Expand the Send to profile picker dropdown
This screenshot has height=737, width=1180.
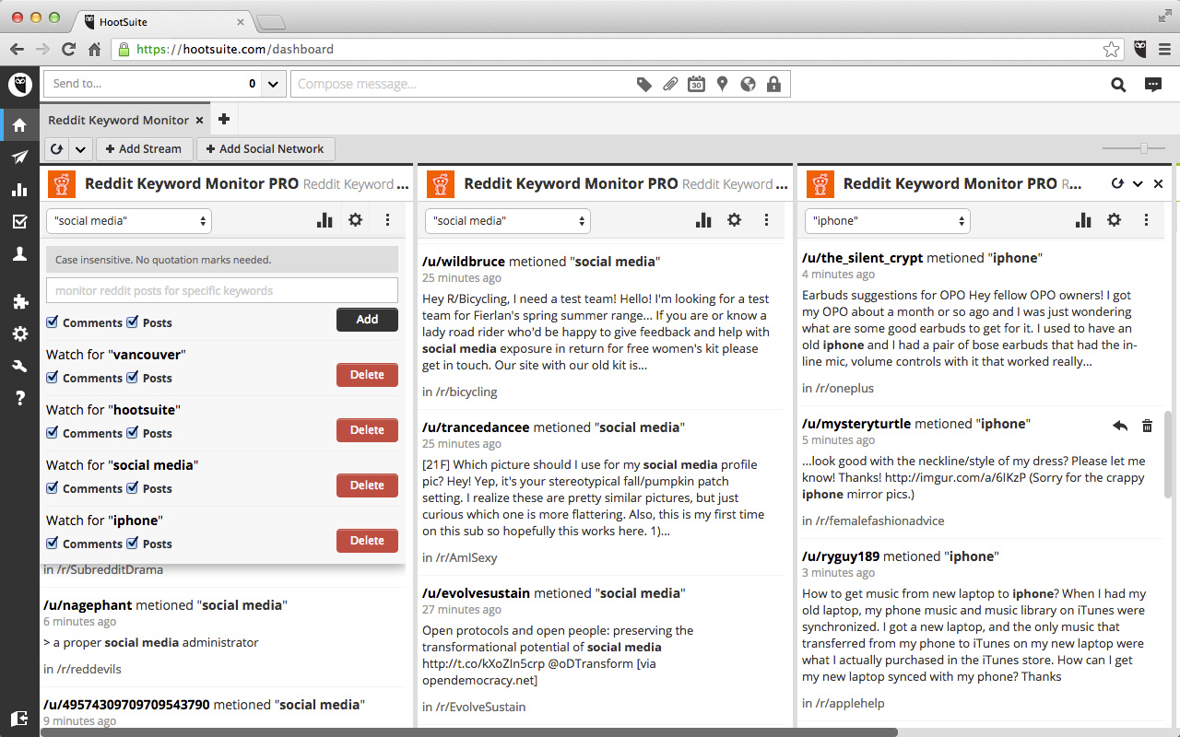[x=273, y=85]
